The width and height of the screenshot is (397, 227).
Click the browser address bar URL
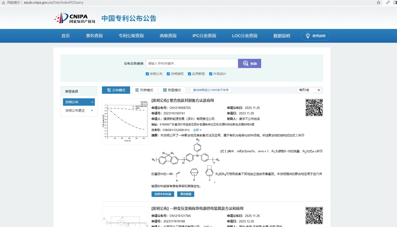[54, 3]
